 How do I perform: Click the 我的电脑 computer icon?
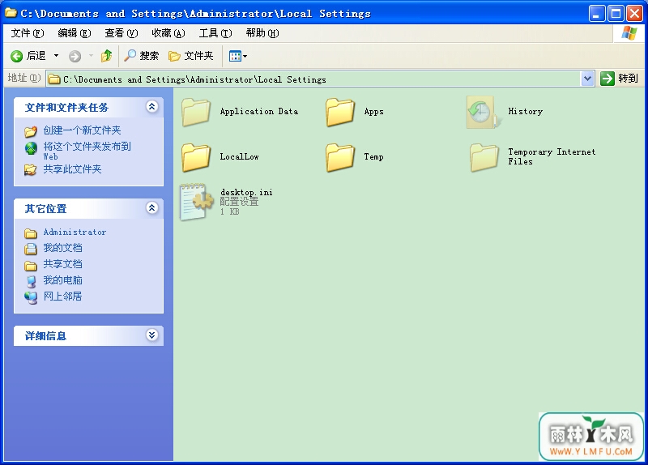(31, 281)
